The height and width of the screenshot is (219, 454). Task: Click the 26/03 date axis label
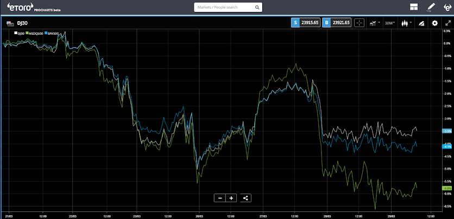coord(199,216)
